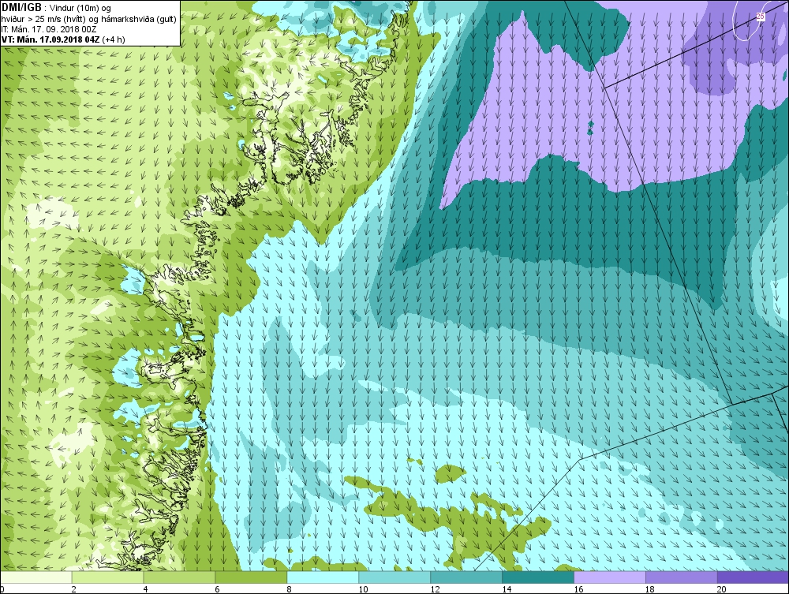Click the legend label '18'
This screenshot has width=789, height=594.
click(x=650, y=589)
